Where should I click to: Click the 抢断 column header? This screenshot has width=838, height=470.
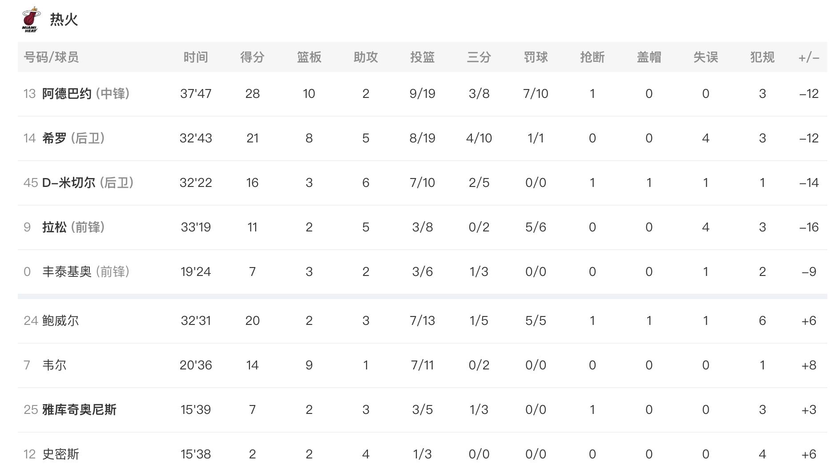coord(592,57)
